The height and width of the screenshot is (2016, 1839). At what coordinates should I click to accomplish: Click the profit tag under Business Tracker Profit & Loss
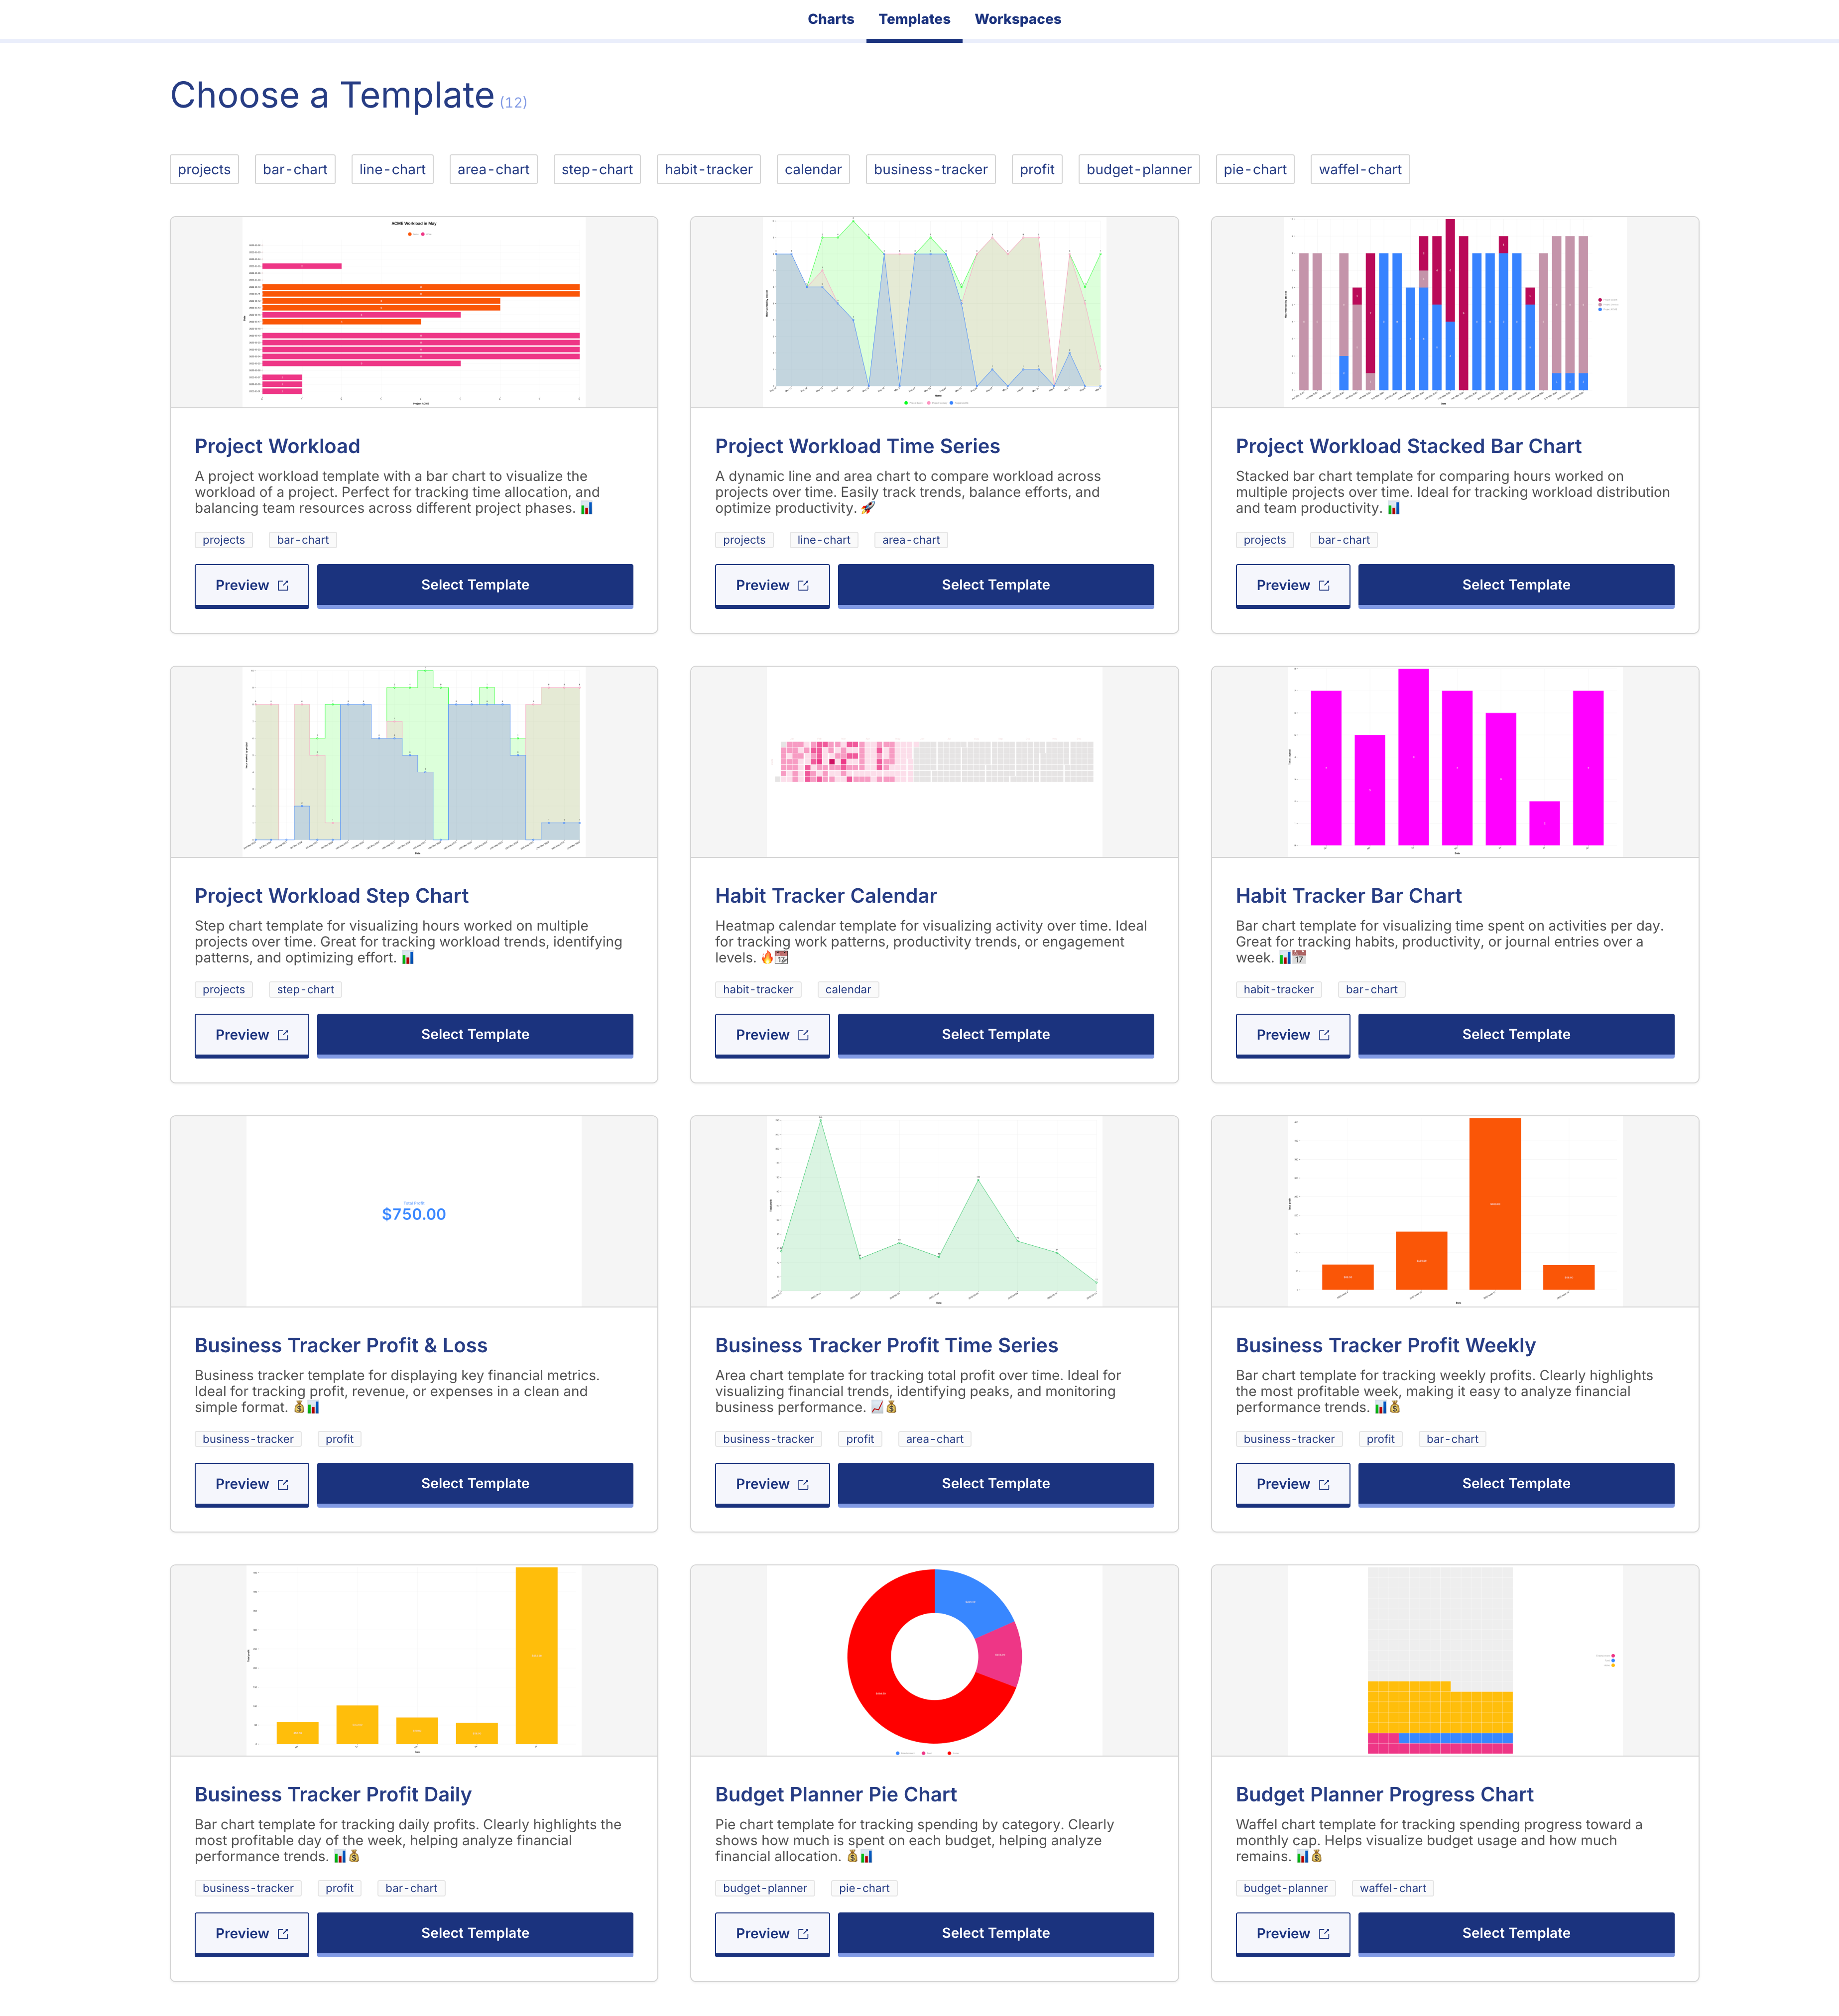point(339,1438)
